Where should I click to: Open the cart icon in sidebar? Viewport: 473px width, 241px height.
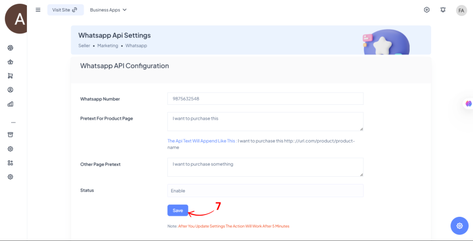click(10, 76)
